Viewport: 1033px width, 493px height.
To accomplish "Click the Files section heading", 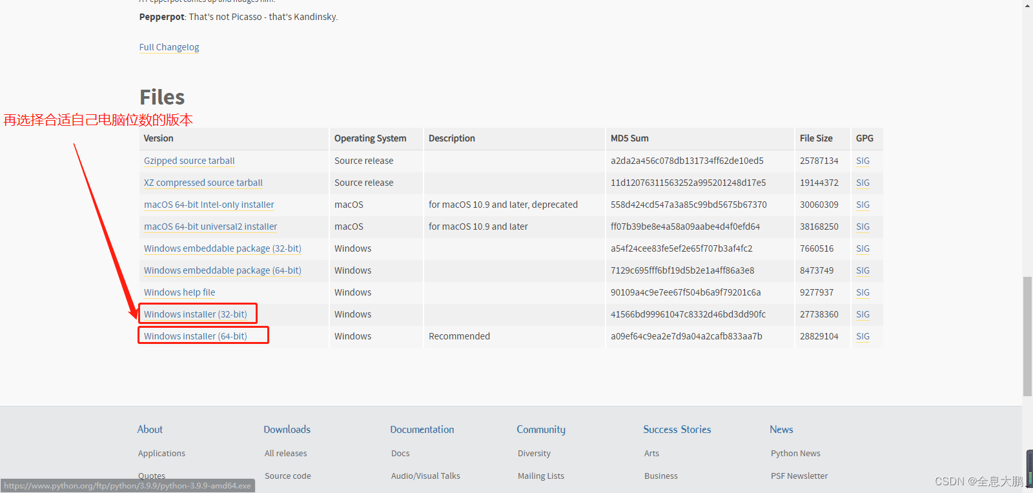I will (x=162, y=97).
